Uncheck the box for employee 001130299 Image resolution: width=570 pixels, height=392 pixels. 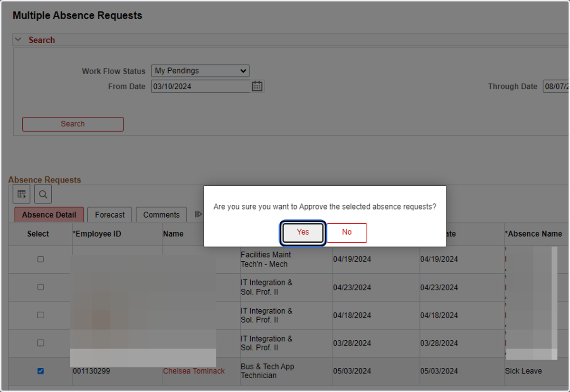[40, 371]
